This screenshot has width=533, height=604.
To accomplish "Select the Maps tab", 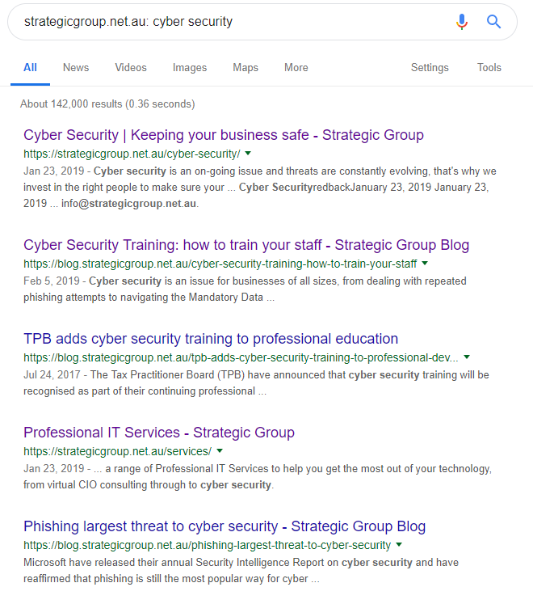I will point(246,68).
